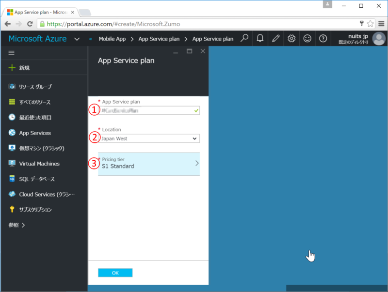Click last App Service plan breadcrumb
This screenshot has height=292, width=388.
(x=213, y=39)
